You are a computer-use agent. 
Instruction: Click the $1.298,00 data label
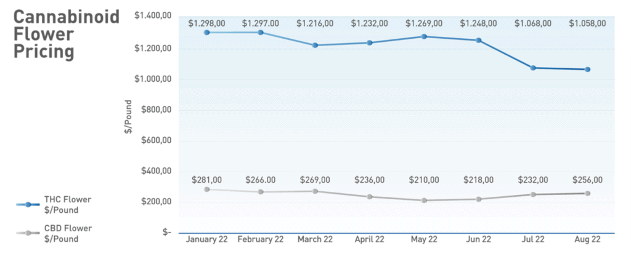click(x=207, y=23)
